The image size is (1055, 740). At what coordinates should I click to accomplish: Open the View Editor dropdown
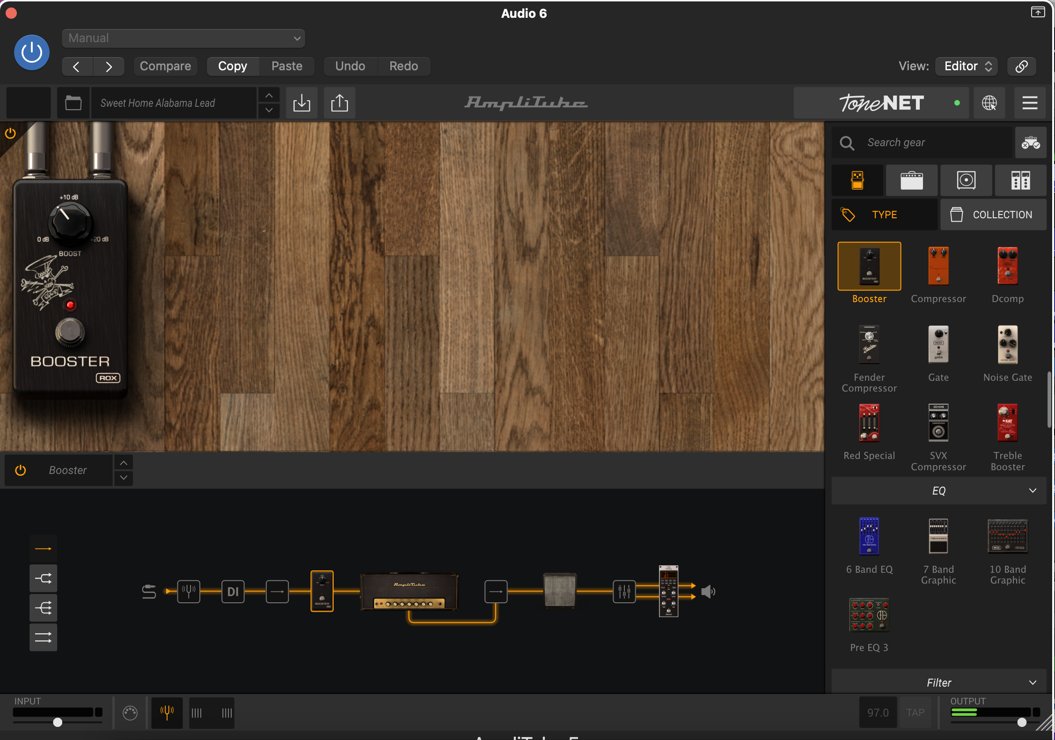(x=966, y=67)
